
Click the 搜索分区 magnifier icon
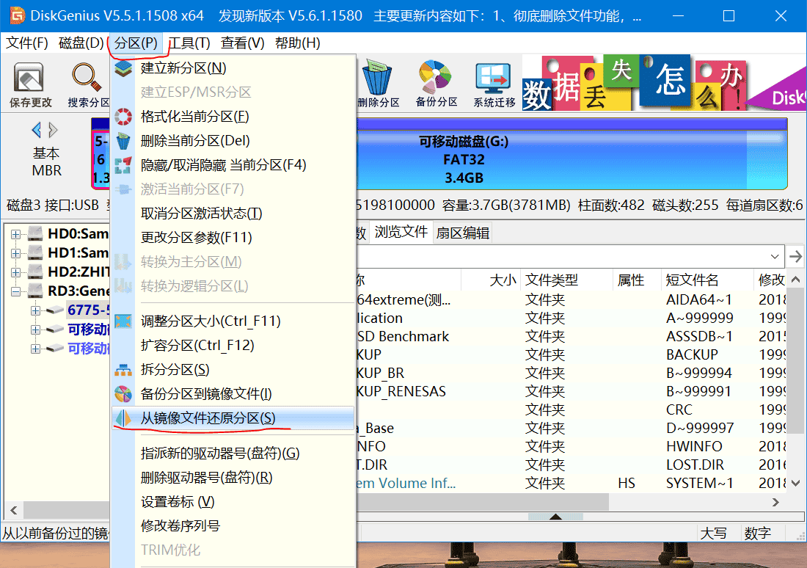click(87, 84)
